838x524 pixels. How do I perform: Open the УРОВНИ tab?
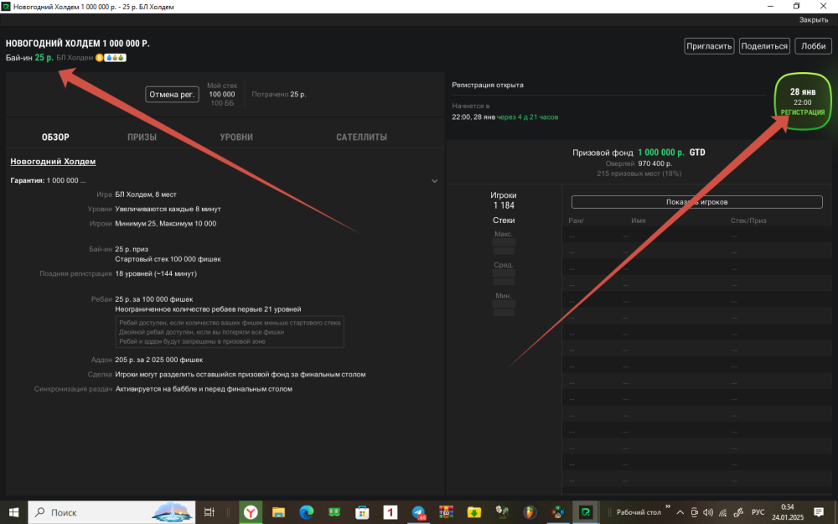(236, 137)
